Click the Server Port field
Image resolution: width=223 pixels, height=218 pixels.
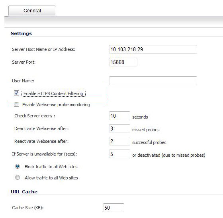[x=123, y=62]
